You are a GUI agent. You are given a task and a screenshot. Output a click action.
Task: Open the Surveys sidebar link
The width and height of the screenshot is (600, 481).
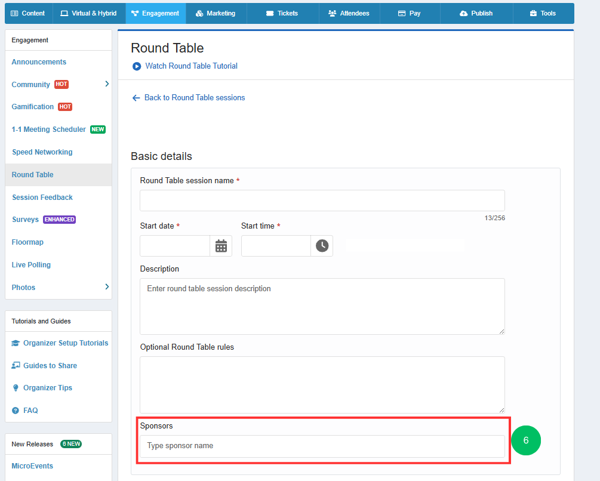click(25, 220)
